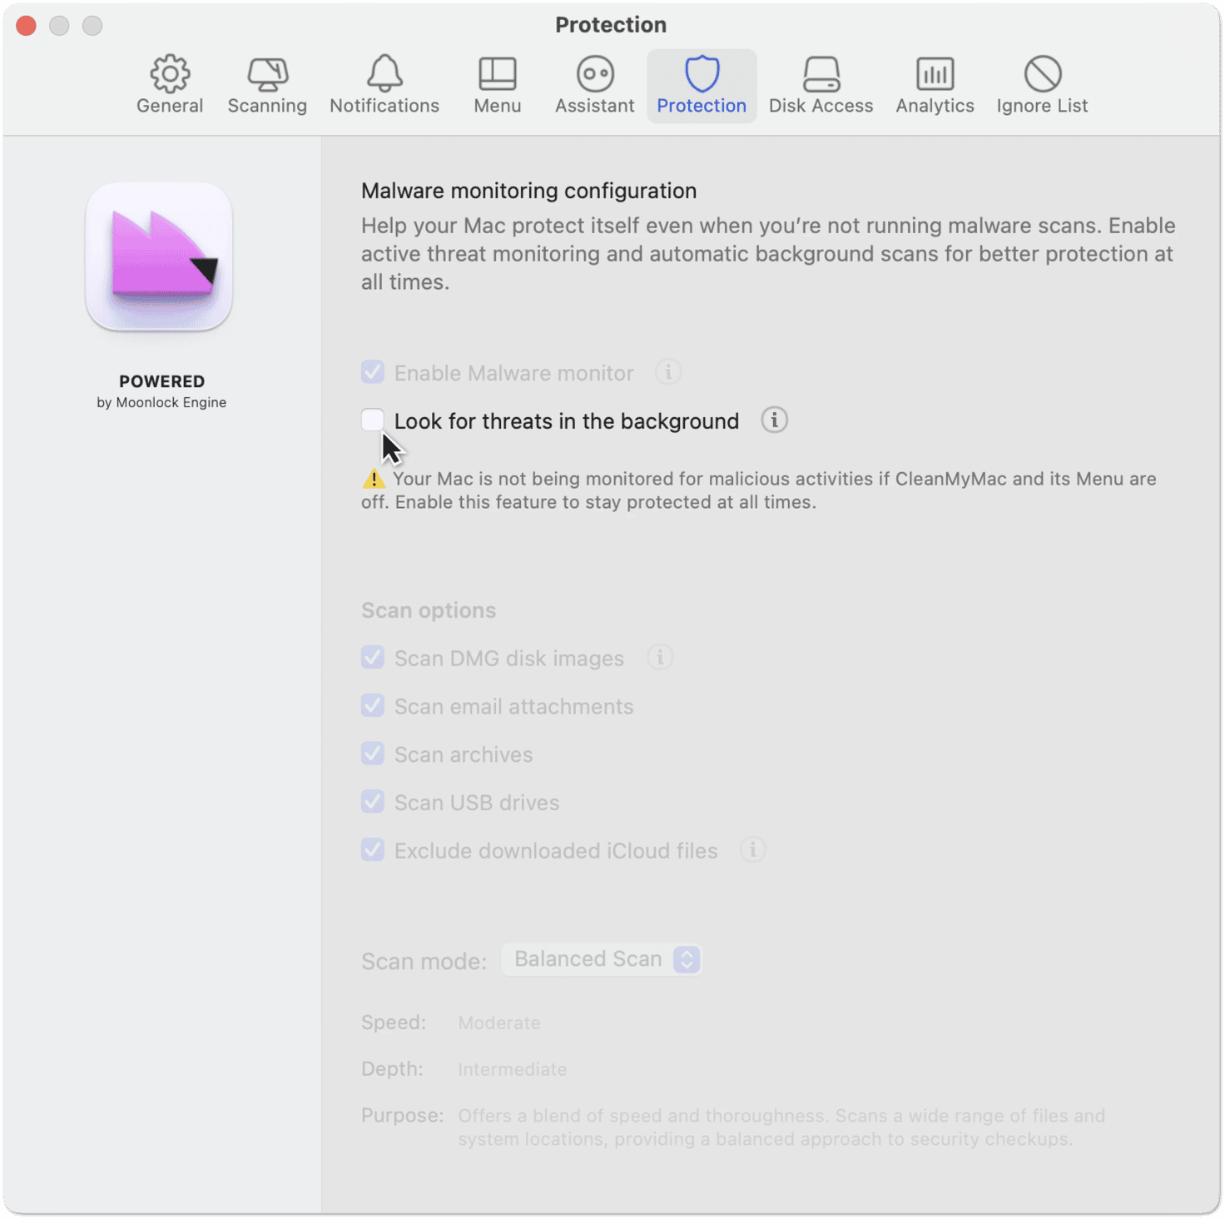The height and width of the screenshot is (1219, 1225).
Task: Click the Moonlock Engine app logo
Action: pos(159,257)
